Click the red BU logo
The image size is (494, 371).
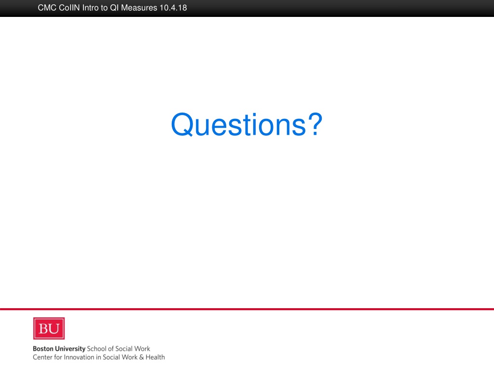coord(49,328)
